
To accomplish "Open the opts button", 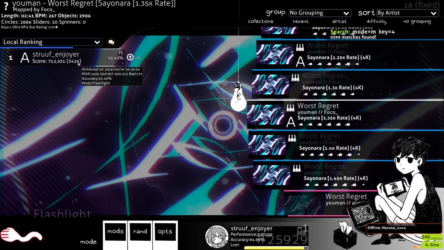I will click(x=165, y=235).
